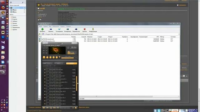Open the Избранное menu in 7-Zip
The image size is (200, 112).
[56, 26]
